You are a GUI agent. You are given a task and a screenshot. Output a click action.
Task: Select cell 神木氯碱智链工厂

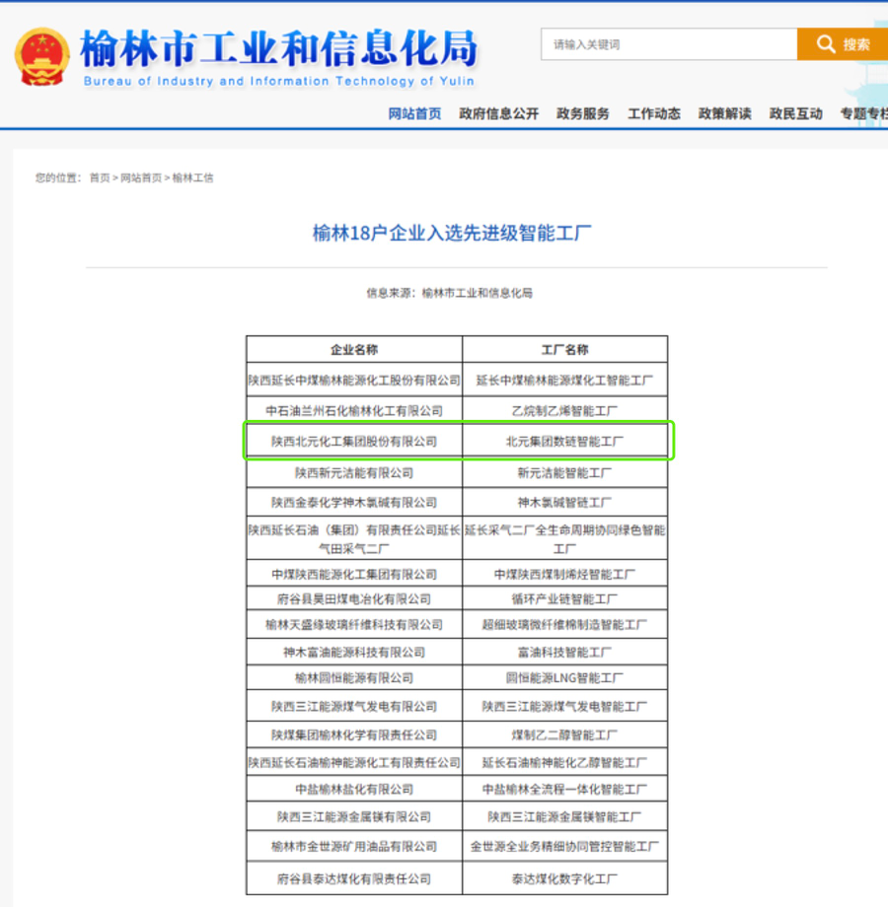(x=565, y=502)
